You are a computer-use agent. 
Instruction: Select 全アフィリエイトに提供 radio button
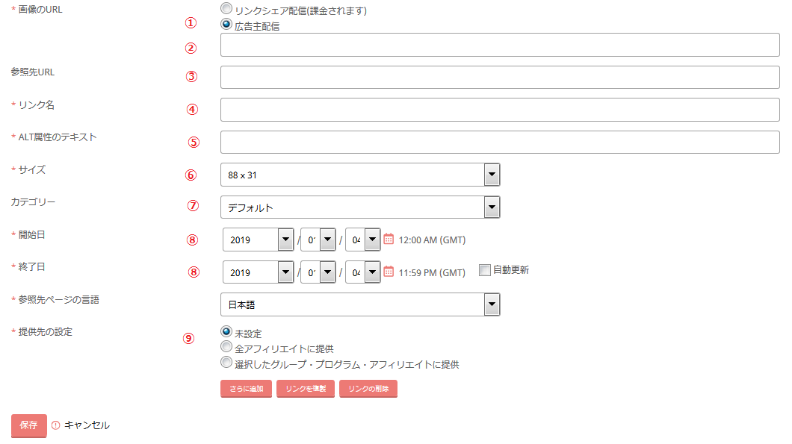pyautogui.click(x=226, y=347)
